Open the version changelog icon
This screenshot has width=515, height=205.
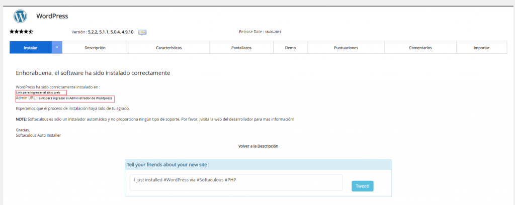(x=142, y=32)
